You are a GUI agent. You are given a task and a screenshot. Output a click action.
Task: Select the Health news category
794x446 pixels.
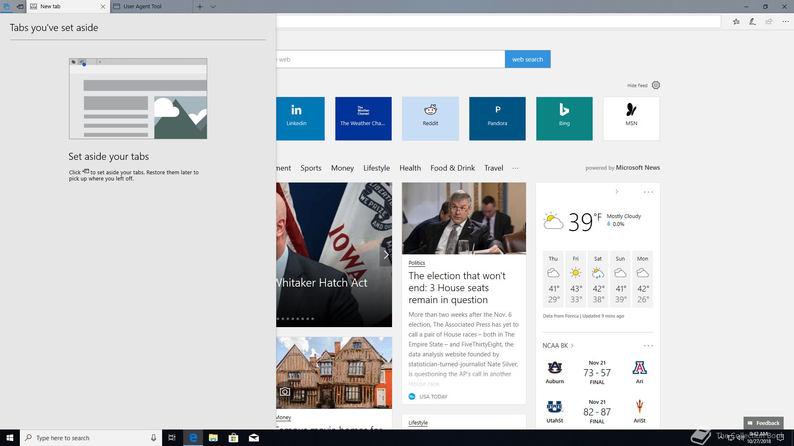410,168
